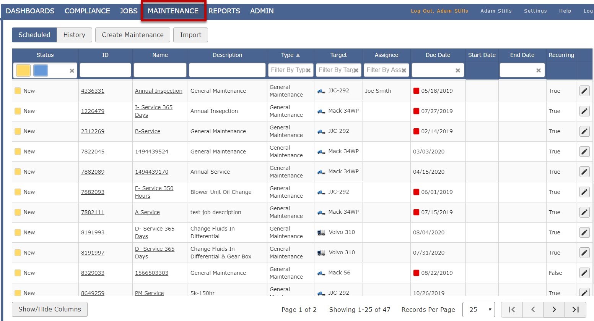Screen dimensions: 594x321
Task: Click the red overdue indicator on 05/18/2019
Action: pos(416,91)
